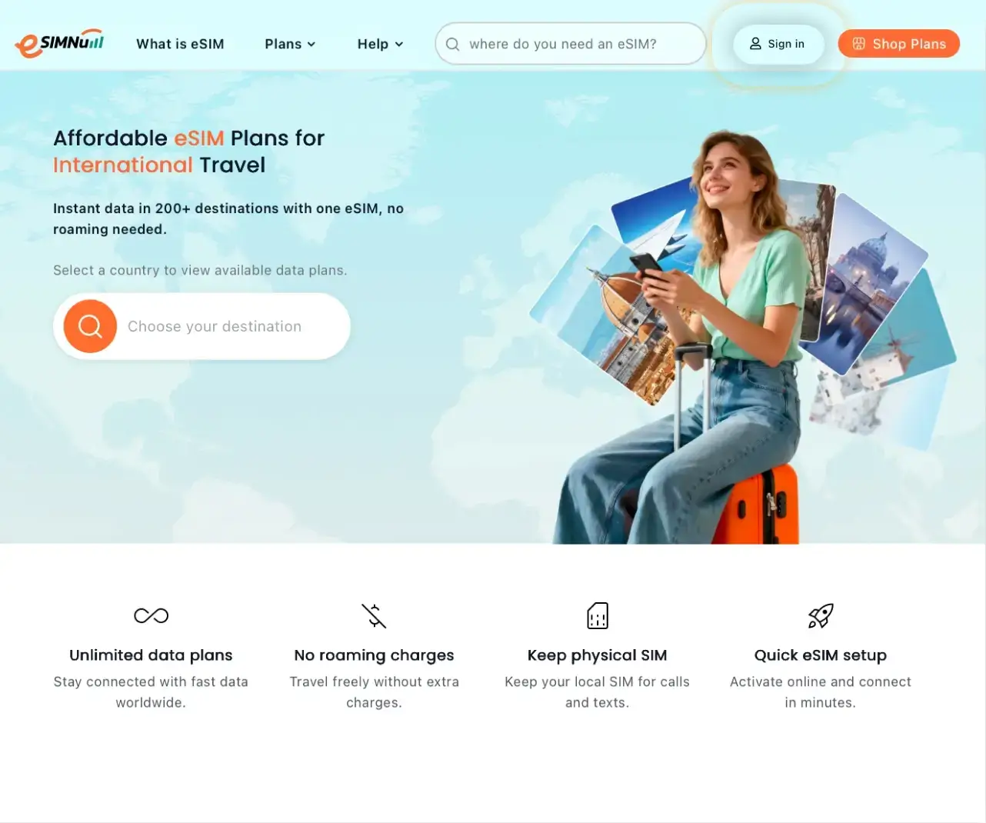Click the eSIMNu logo
The image size is (986, 823).
coord(59,44)
